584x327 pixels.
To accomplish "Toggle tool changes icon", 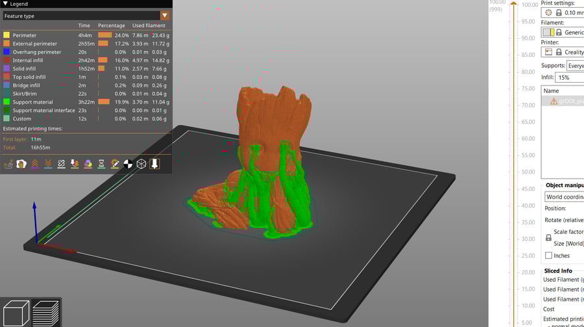I will (x=75, y=164).
